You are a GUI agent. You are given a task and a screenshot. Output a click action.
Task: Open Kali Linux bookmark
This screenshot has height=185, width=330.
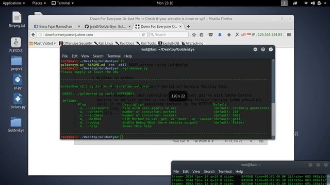(x=104, y=43)
